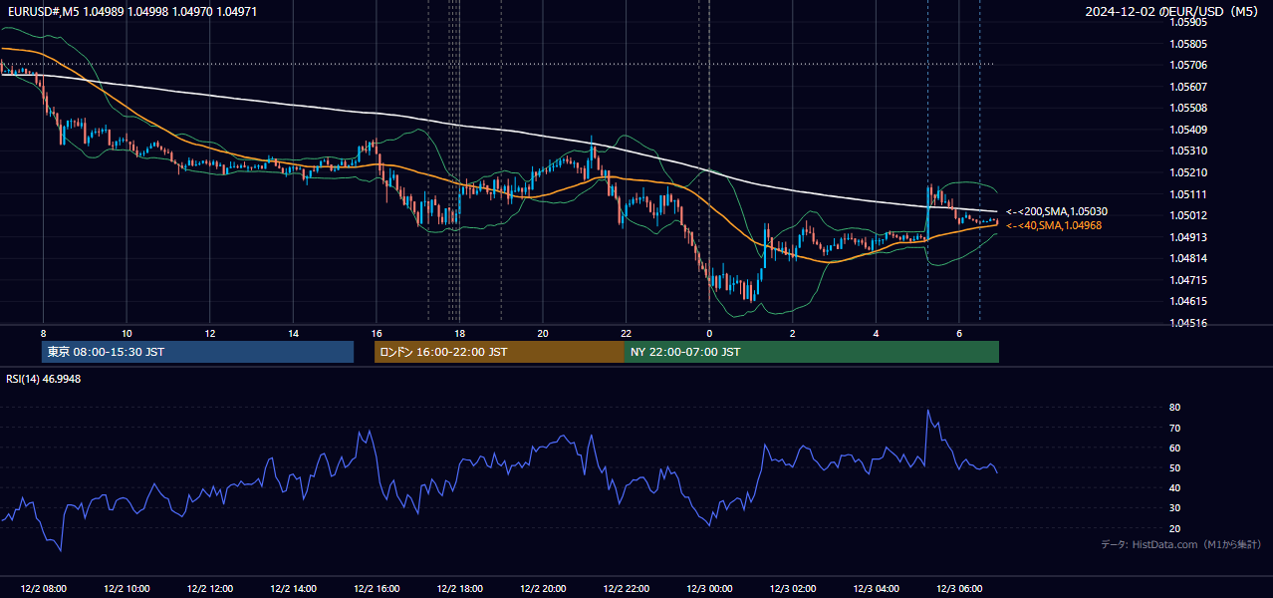The height and width of the screenshot is (598, 1273).
Task: Click bottom time label 12/2 16:00
Action: click(x=377, y=588)
